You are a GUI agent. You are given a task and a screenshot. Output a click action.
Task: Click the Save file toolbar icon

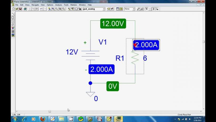point(20,9)
